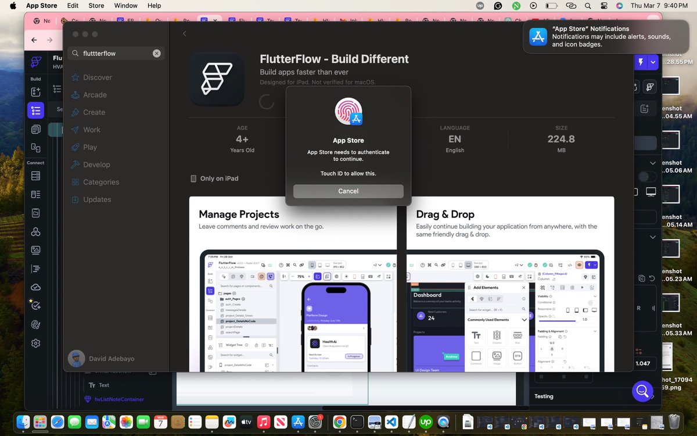Image resolution: width=697 pixels, height=436 pixels.
Task: Select Add Widget icon in FlutterFlow sidebar
Action: click(x=35, y=92)
